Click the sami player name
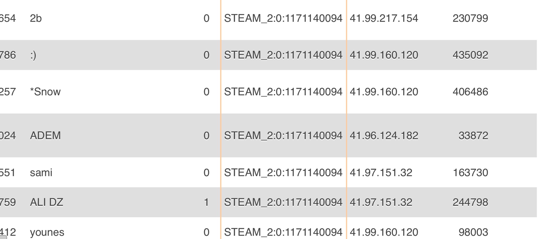Image resolution: width=551 pixels, height=239 pixels. [x=41, y=173]
